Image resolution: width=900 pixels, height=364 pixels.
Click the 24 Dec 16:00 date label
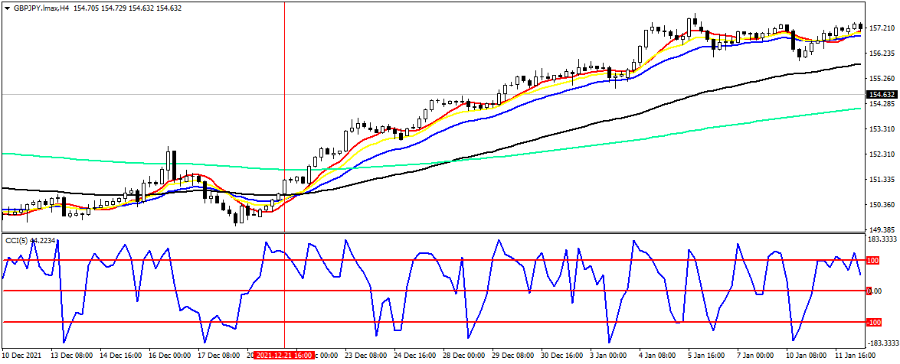pyautogui.click(x=415, y=356)
